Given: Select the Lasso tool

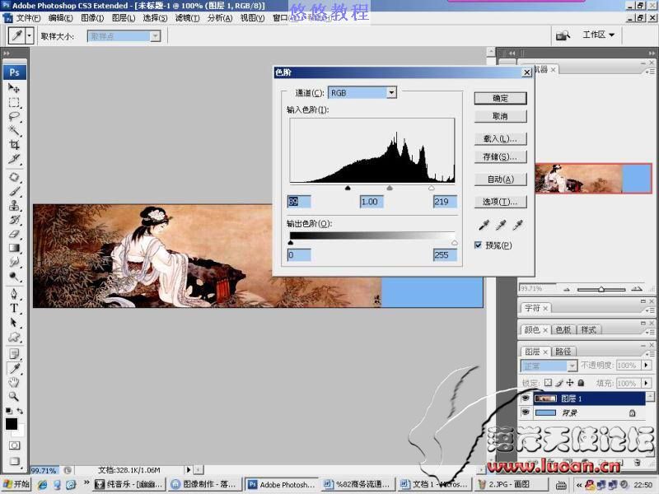Looking at the screenshot, I should pos(14,116).
